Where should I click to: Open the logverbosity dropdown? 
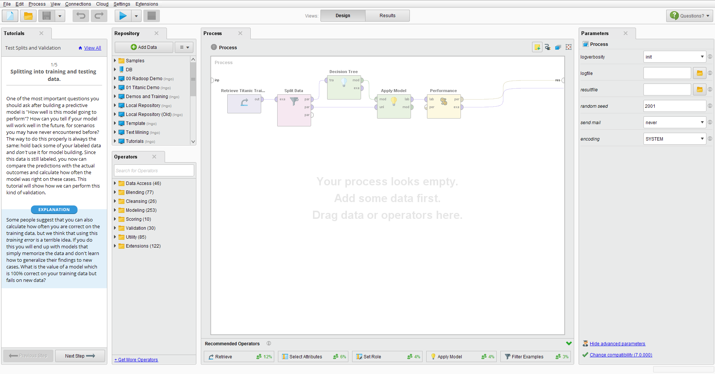(674, 57)
